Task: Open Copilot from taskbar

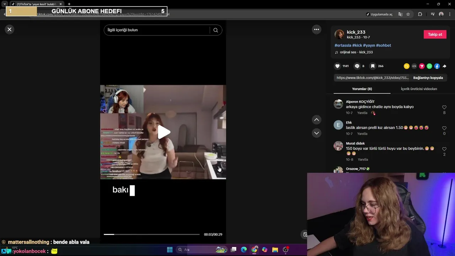Action: [264, 250]
